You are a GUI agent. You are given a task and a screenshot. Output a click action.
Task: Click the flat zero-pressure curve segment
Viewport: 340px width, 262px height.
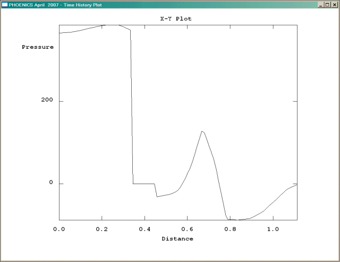[x=143, y=184]
